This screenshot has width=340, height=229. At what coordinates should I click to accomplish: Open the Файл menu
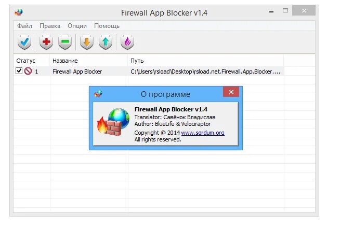[x=25, y=26]
